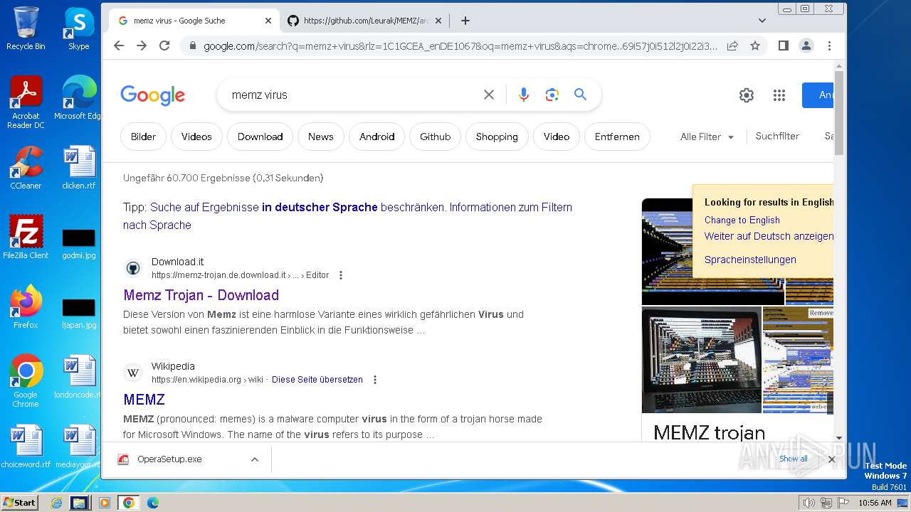Image resolution: width=911 pixels, height=512 pixels.
Task: Select the Video filter chip
Action: pos(556,137)
